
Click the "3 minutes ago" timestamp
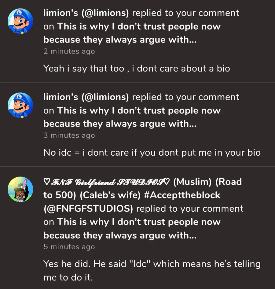coord(69,135)
